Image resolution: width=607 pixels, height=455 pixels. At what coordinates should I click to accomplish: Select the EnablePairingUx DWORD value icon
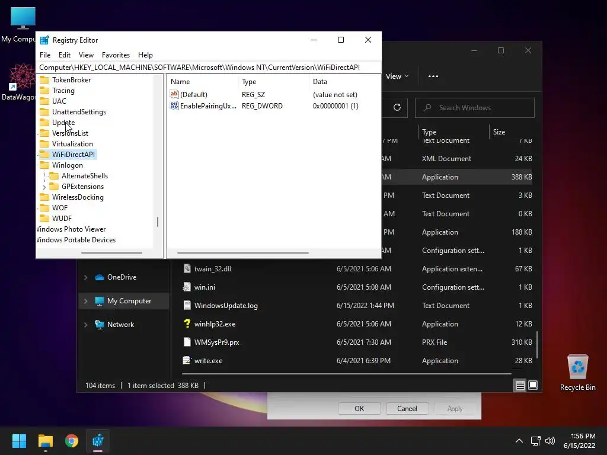174,105
